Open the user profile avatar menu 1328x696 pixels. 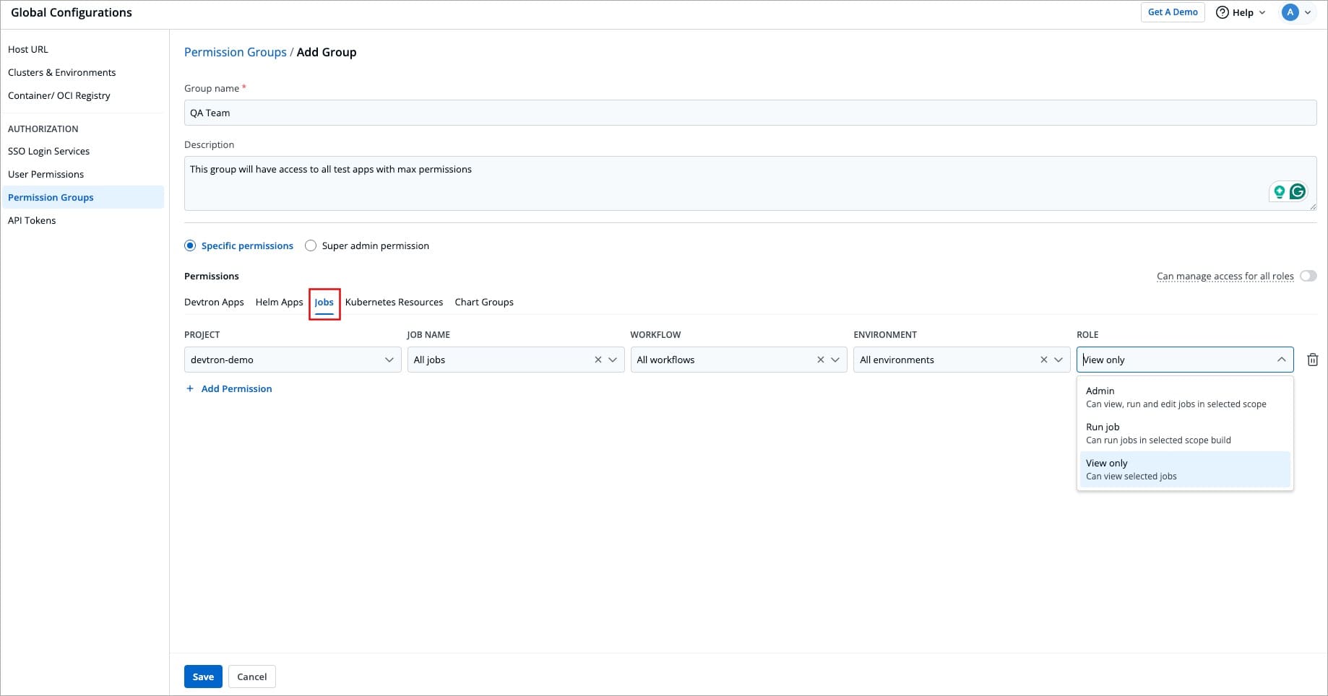click(x=1290, y=12)
